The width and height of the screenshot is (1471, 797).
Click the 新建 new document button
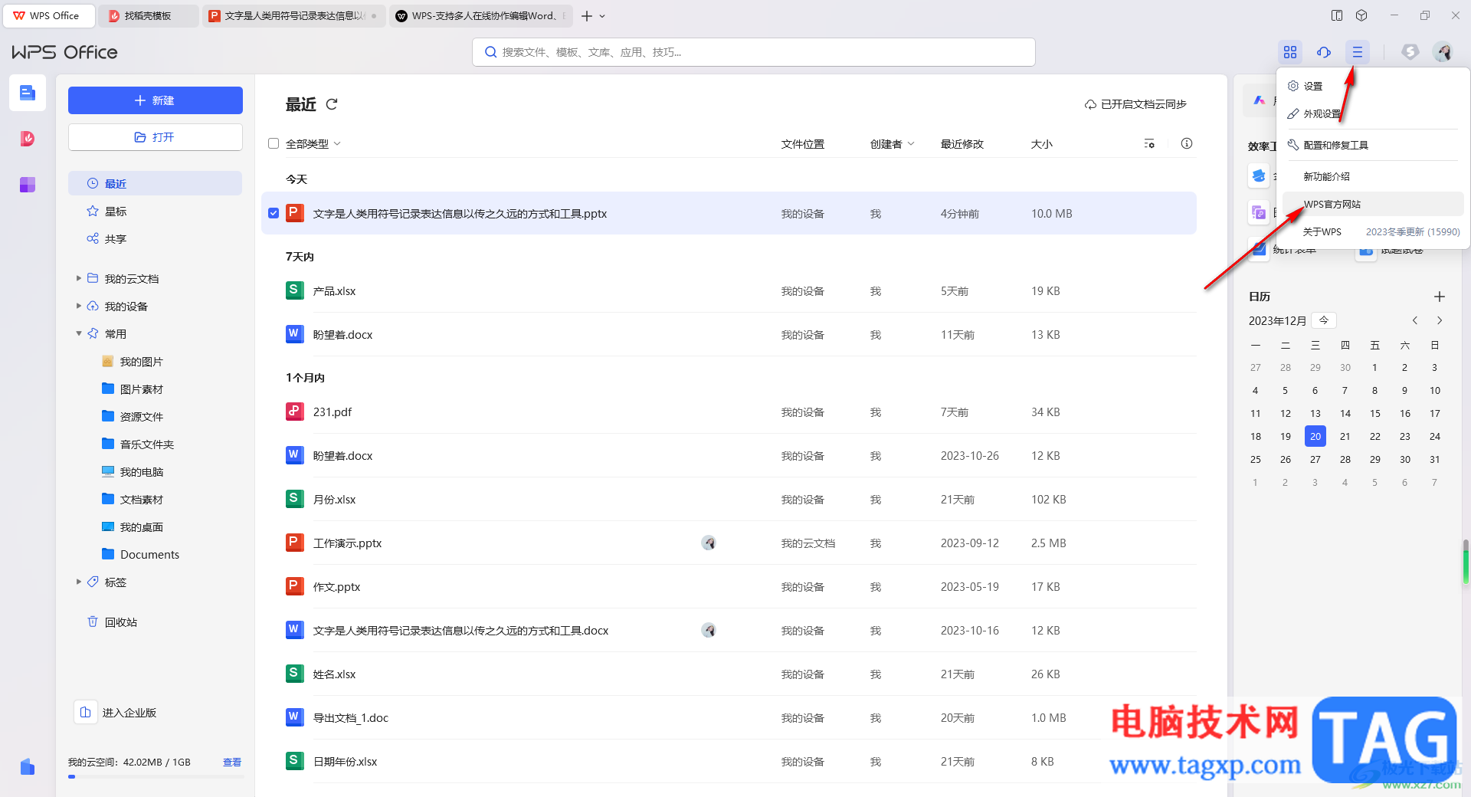click(156, 100)
